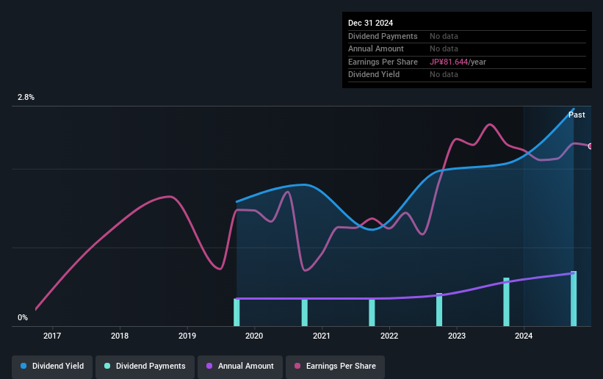Click the pink Earnings Per Share legend dot

297,366
